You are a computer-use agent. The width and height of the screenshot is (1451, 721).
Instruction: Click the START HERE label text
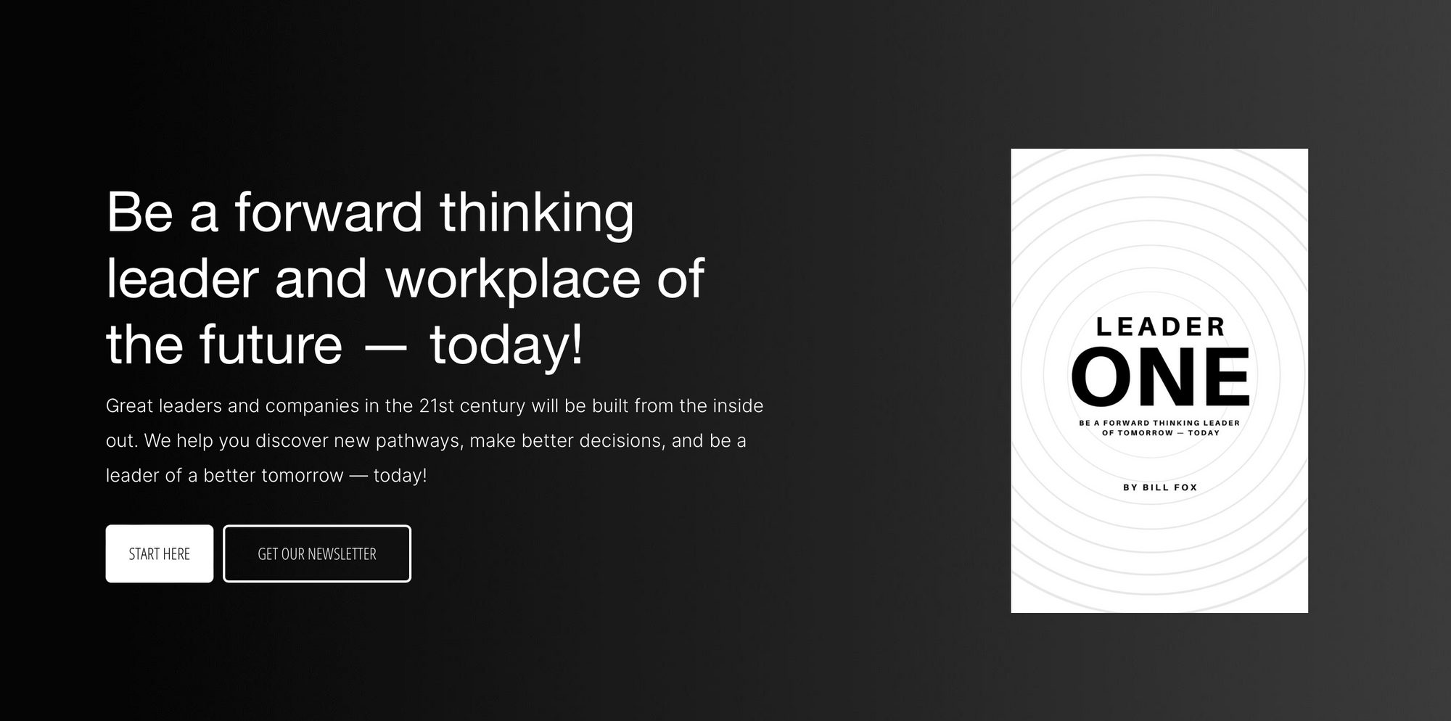pyautogui.click(x=159, y=553)
